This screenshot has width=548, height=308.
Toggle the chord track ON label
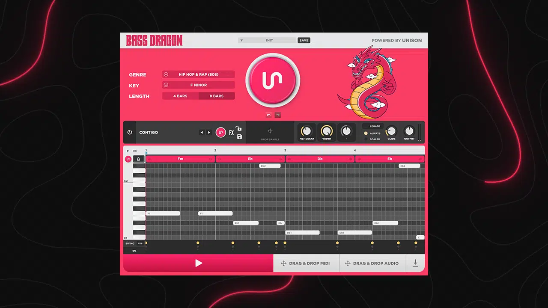(135, 151)
